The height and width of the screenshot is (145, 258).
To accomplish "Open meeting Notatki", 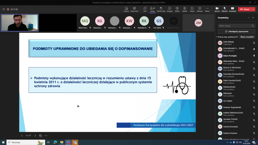I will pos(185,9).
